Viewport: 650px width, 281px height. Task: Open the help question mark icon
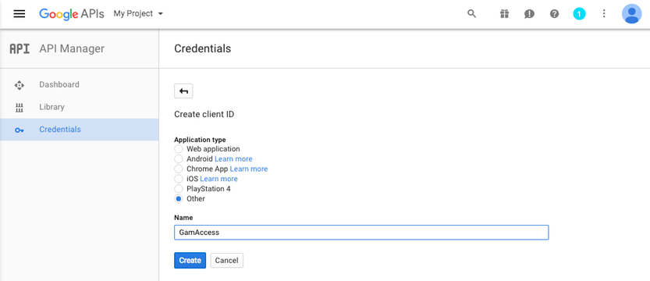click(554, 14)
